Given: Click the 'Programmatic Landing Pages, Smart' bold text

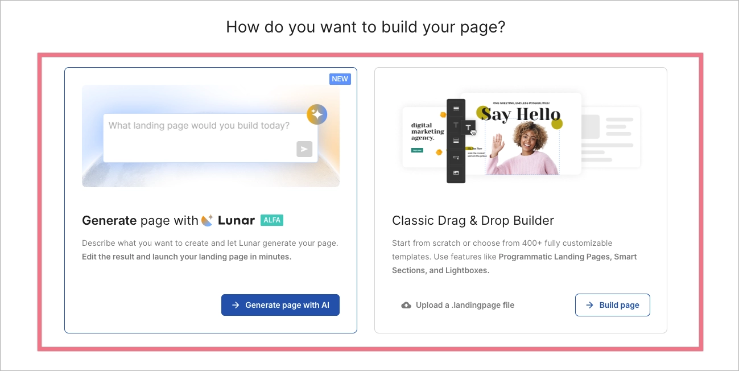Looking at the screenshot, I should pos(568,257).
